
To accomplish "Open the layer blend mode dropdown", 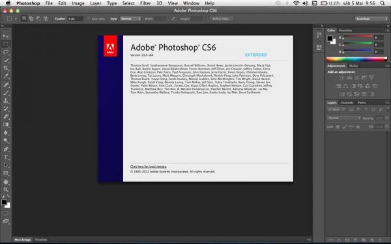I will [x=344, y=118].
